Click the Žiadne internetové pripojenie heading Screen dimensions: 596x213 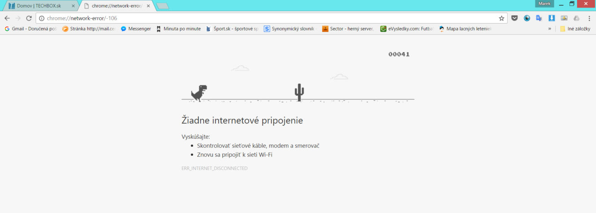tap(242, 120)
